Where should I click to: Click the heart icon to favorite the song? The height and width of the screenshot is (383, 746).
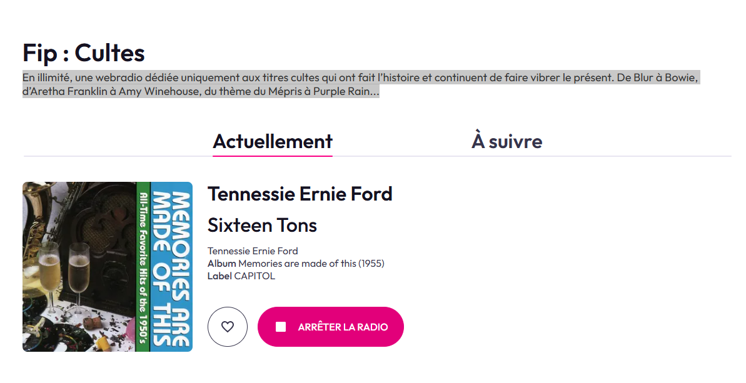(x=228, y=327)
